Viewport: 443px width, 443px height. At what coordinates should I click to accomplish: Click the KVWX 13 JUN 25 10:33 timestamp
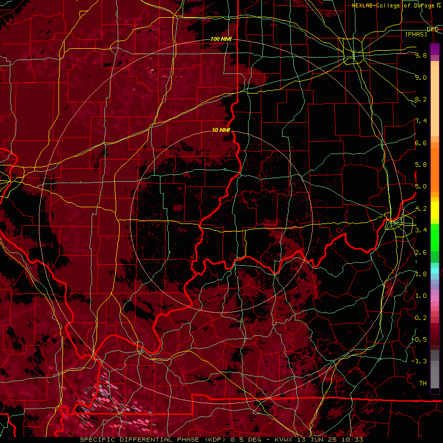click(319, 440)
